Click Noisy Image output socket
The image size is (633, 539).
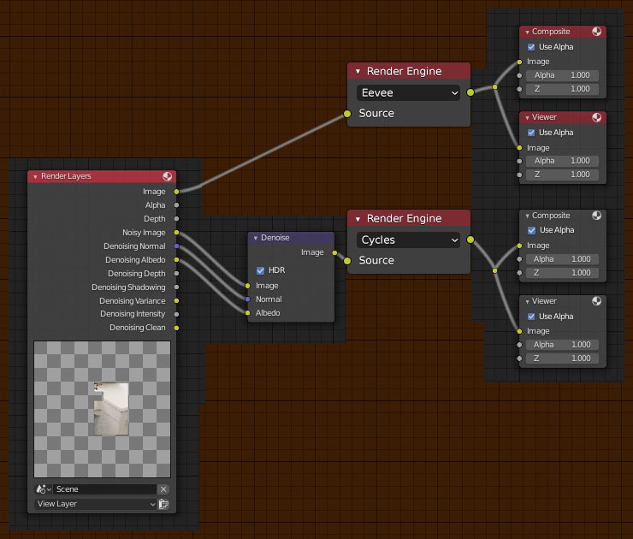tap(176, 233)
